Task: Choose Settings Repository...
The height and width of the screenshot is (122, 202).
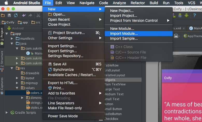Action: click(73, 56)
